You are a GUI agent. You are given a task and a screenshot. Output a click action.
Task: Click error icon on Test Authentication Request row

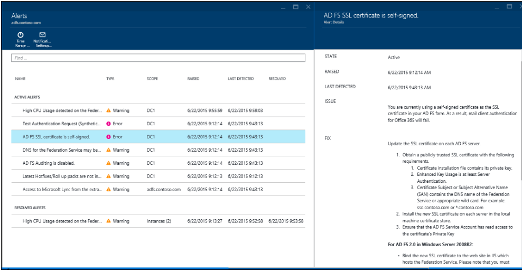[109, 124]
